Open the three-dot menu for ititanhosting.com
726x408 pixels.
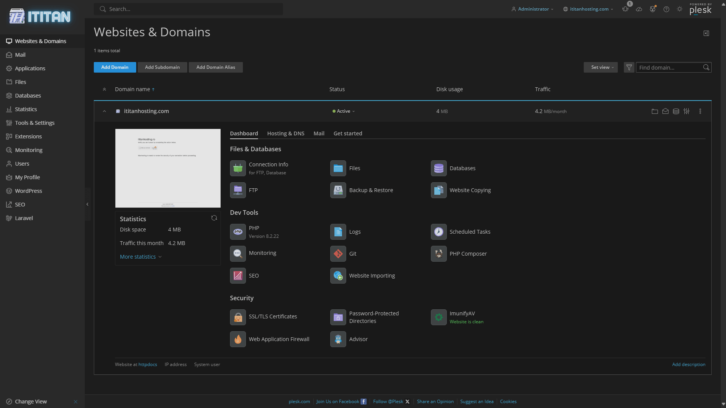point(700,111)
